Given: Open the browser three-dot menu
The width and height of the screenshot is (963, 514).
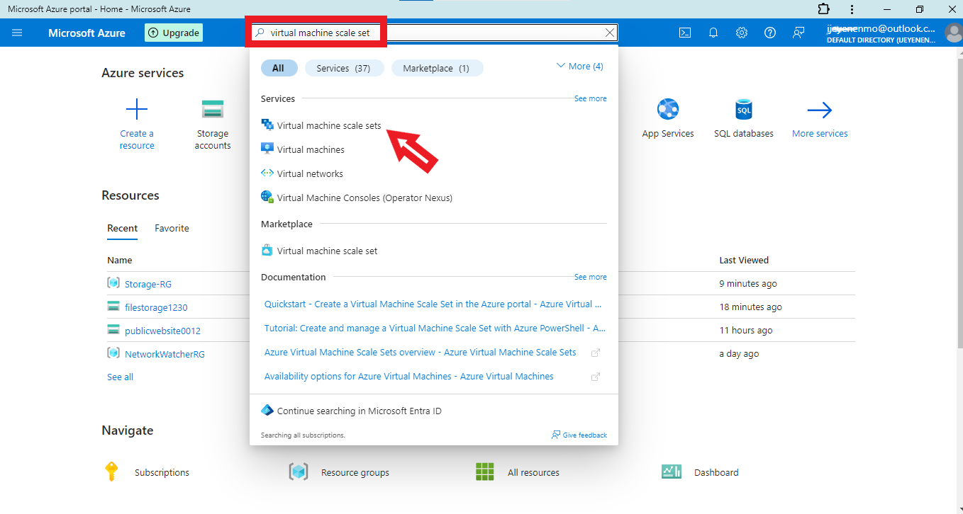Looking at the screenshot, I should 852,9.
